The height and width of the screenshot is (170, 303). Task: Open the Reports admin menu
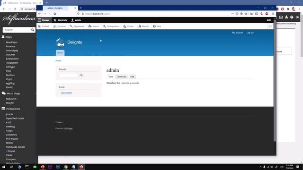(x=143, y=26)
